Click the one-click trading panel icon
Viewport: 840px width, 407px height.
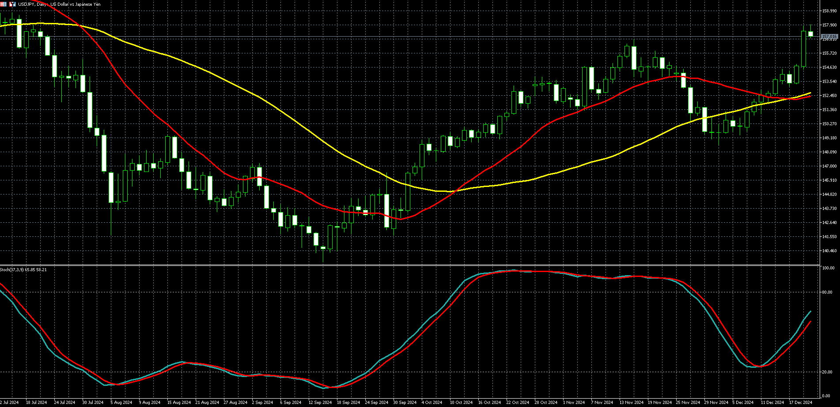click(12, 4)
